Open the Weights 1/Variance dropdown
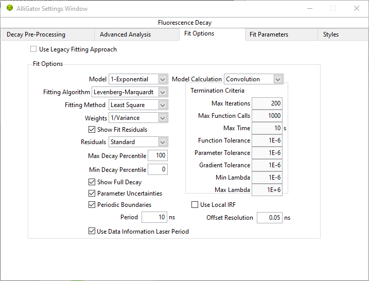Viewport: 369px width, 281px height. click(138, 118)
